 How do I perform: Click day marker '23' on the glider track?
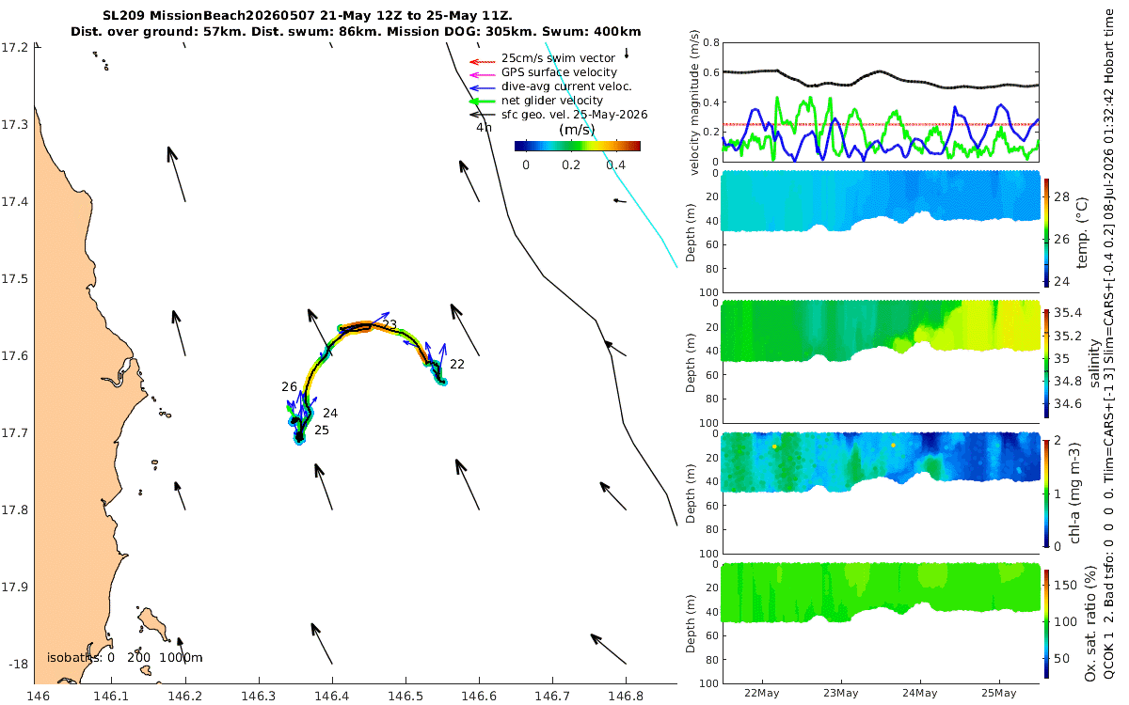[x=390, y=324]
